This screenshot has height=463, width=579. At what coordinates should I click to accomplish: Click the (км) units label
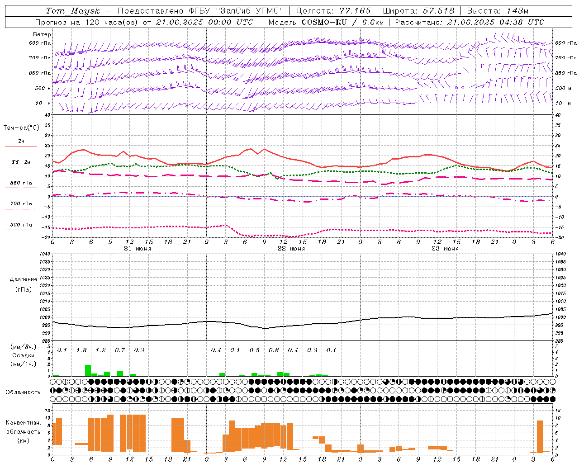click(24, 440)
